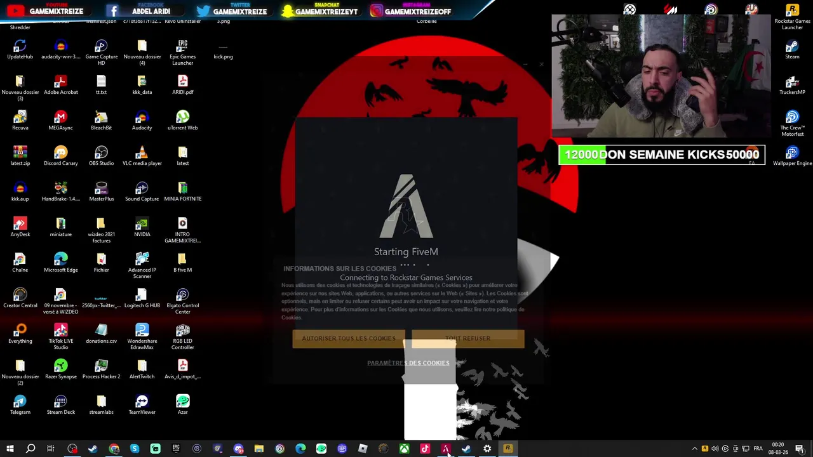Open Elgato Control Center shortcut
Viewport: 813px width, 457px height.
click(x=182, y=301)
